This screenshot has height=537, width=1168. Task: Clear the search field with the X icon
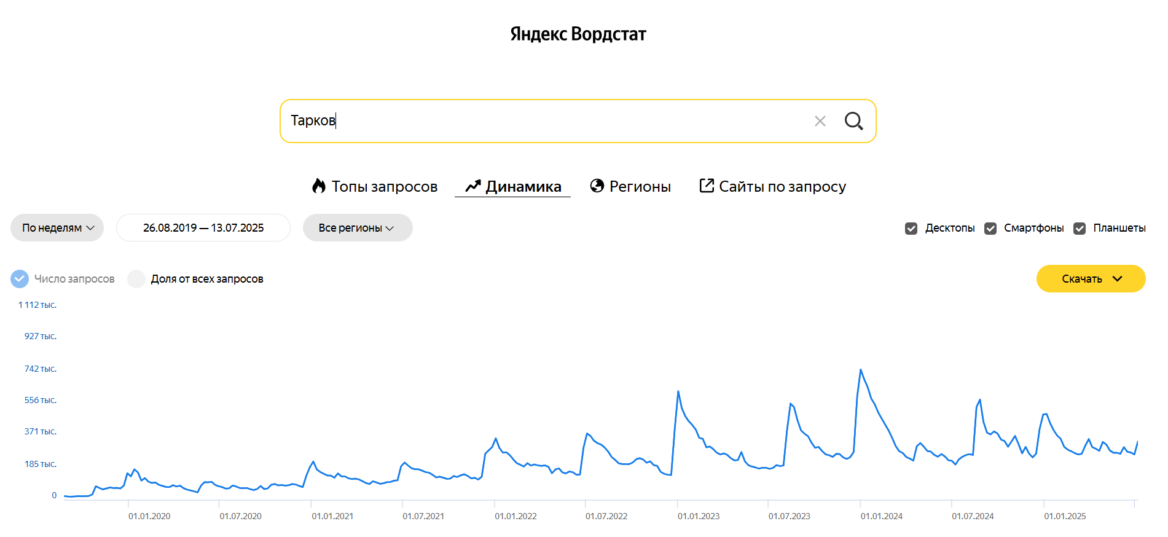(x=820, y=121)
